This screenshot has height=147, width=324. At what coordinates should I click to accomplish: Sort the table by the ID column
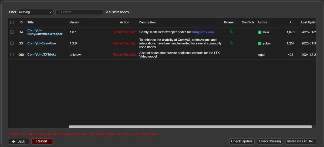tap(21, 22)
